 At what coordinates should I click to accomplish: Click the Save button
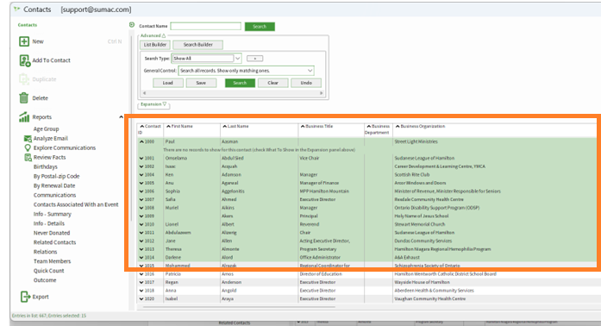201,83
